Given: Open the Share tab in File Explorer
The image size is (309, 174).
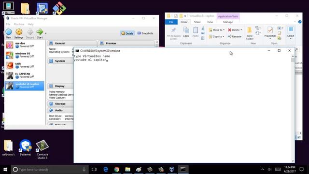Looking at the screenshot, I should (197, 22).
